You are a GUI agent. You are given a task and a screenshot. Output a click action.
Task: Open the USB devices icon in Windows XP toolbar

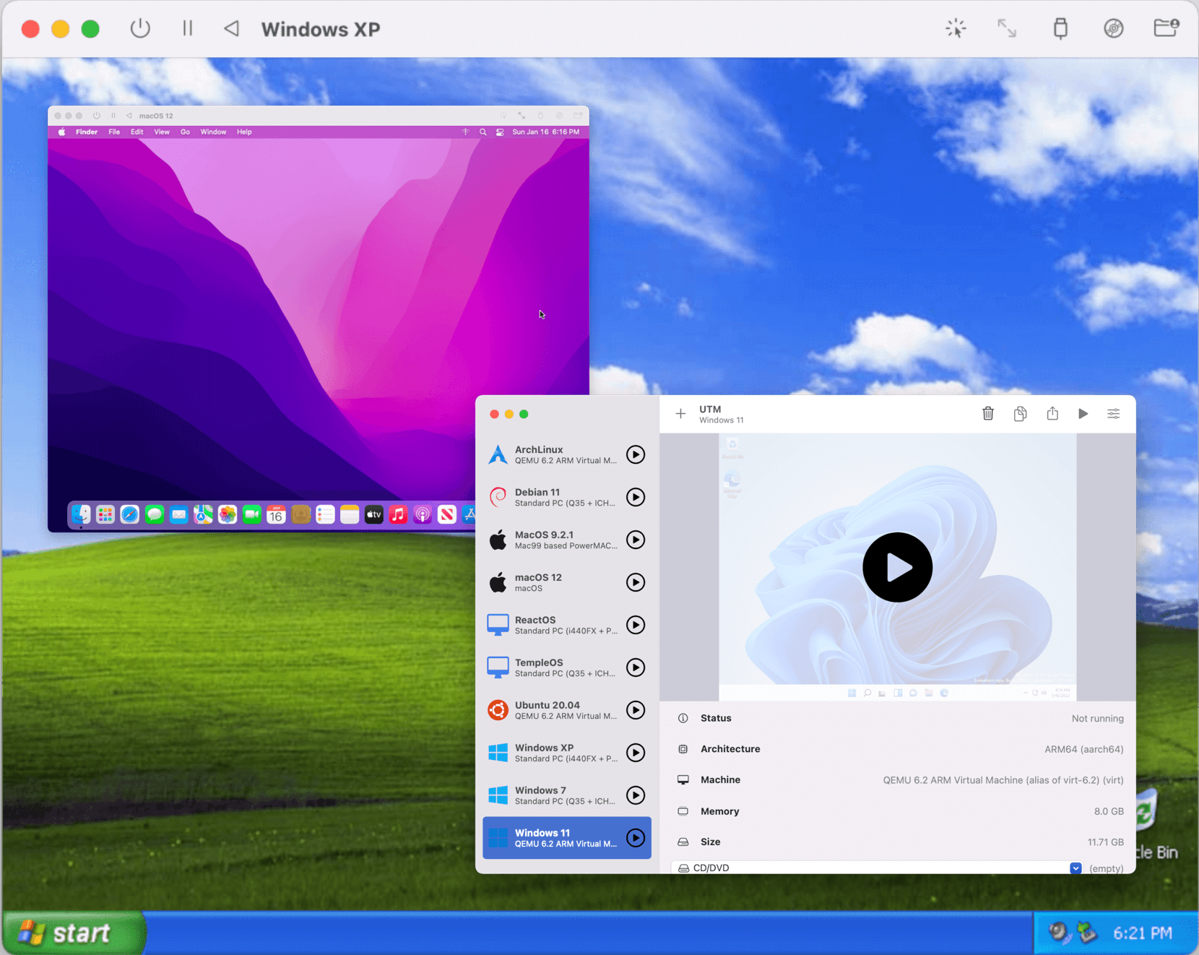[x=1060, y=29]
